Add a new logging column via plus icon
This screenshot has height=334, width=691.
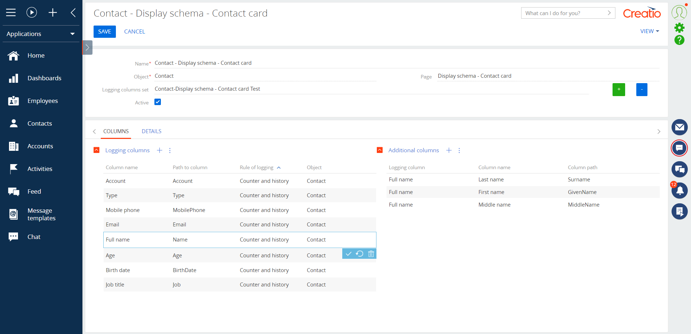pos(159,150)
